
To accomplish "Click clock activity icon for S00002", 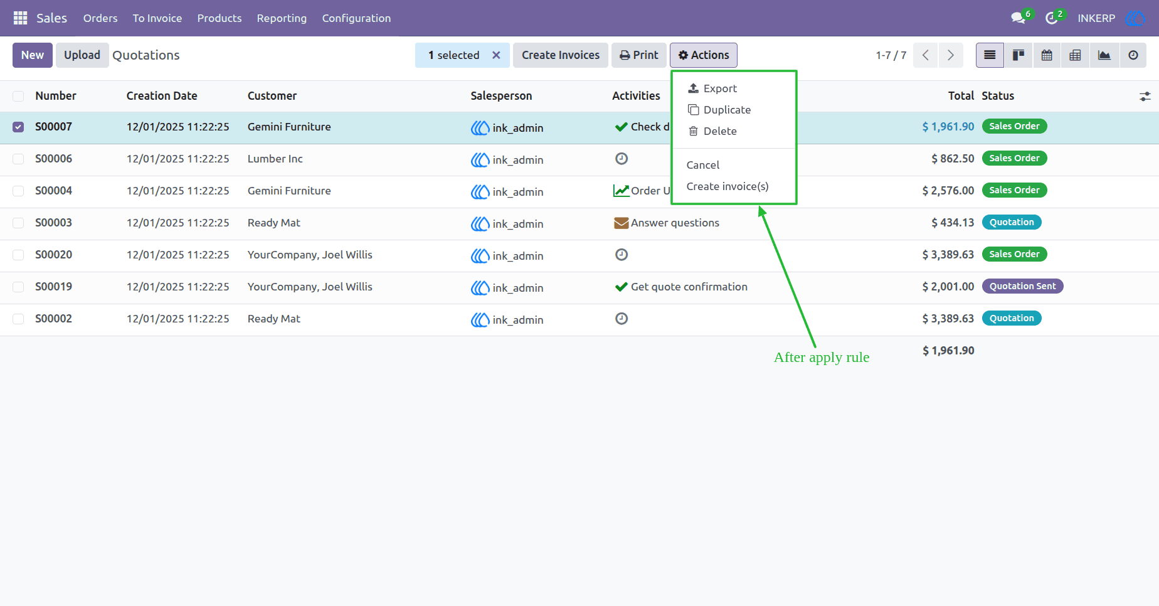I will [622, 319].
